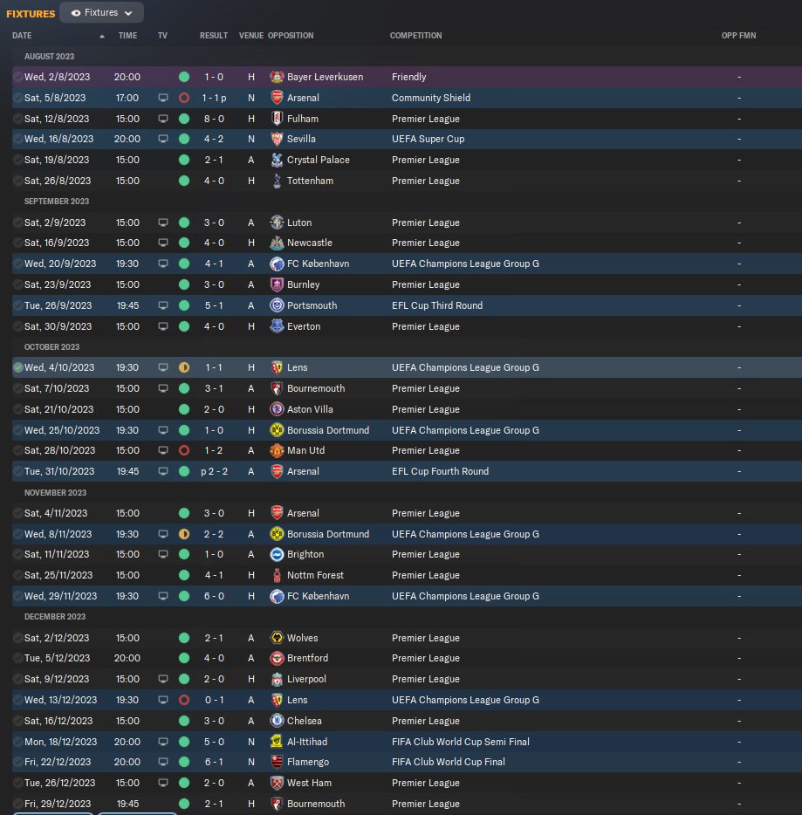Click the TV column header

click(x=162, y=36)
